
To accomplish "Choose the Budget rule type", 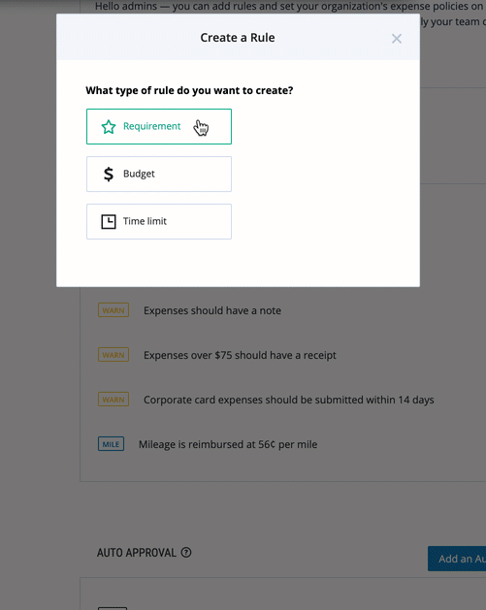I will tap(159, 174).
